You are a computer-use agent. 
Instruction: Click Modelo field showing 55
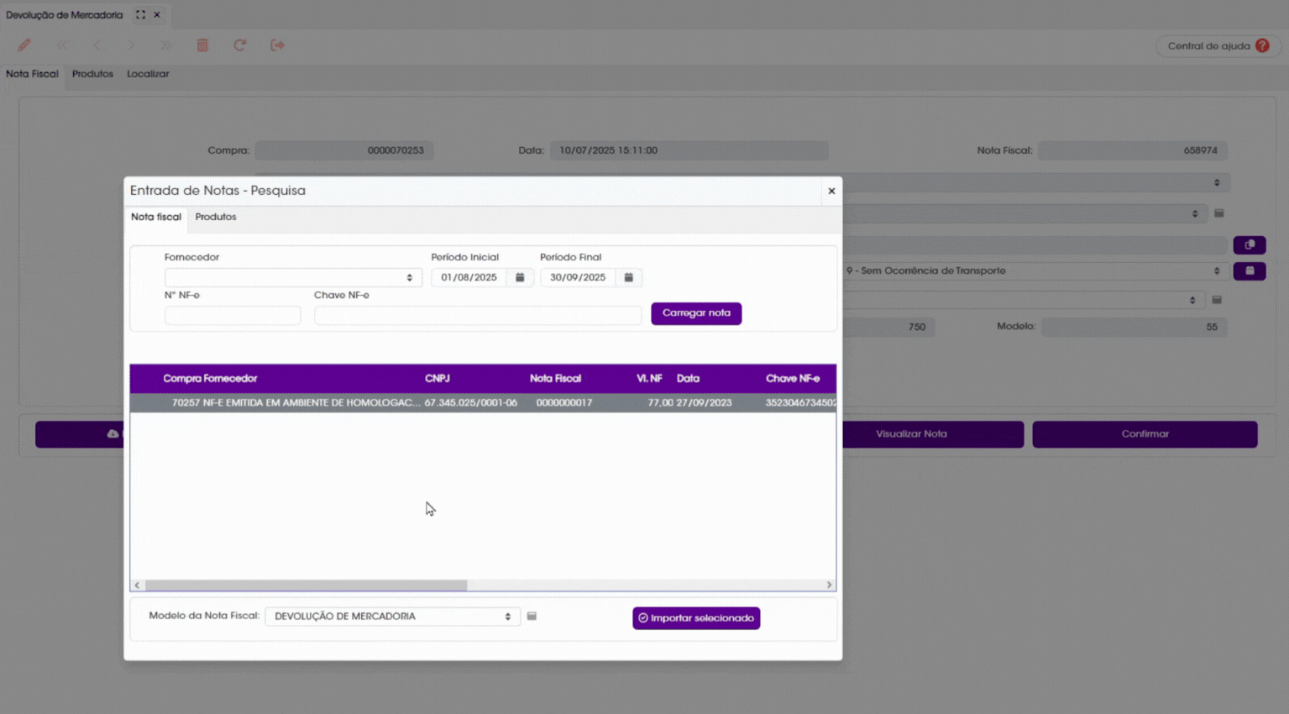[1134, 327]
